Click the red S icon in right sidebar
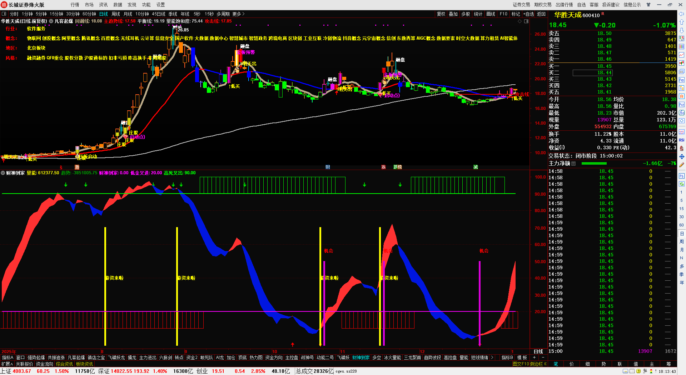The width and height of the screenshot is (686, 375). [682, 148]
